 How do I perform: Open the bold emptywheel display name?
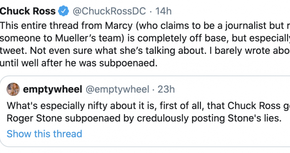click(53, 89)
